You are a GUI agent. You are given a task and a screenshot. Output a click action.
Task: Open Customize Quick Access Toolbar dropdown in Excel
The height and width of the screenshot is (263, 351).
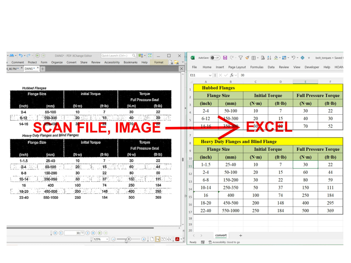[x=309, y=58]
